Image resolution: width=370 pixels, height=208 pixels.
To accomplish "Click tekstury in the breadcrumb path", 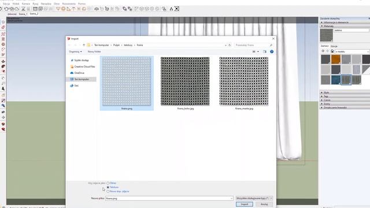I will [x=128, y=45].
